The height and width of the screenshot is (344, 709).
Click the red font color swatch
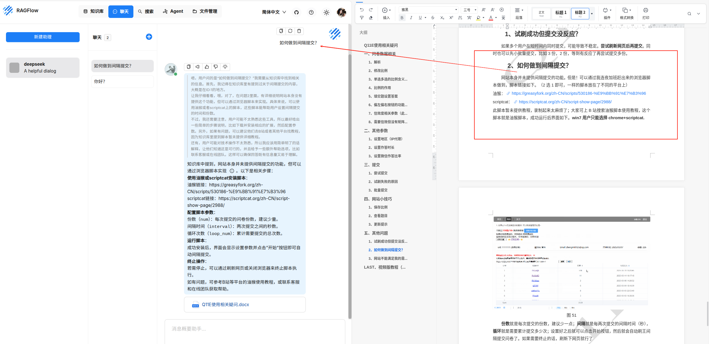click(x=491, y=18)
